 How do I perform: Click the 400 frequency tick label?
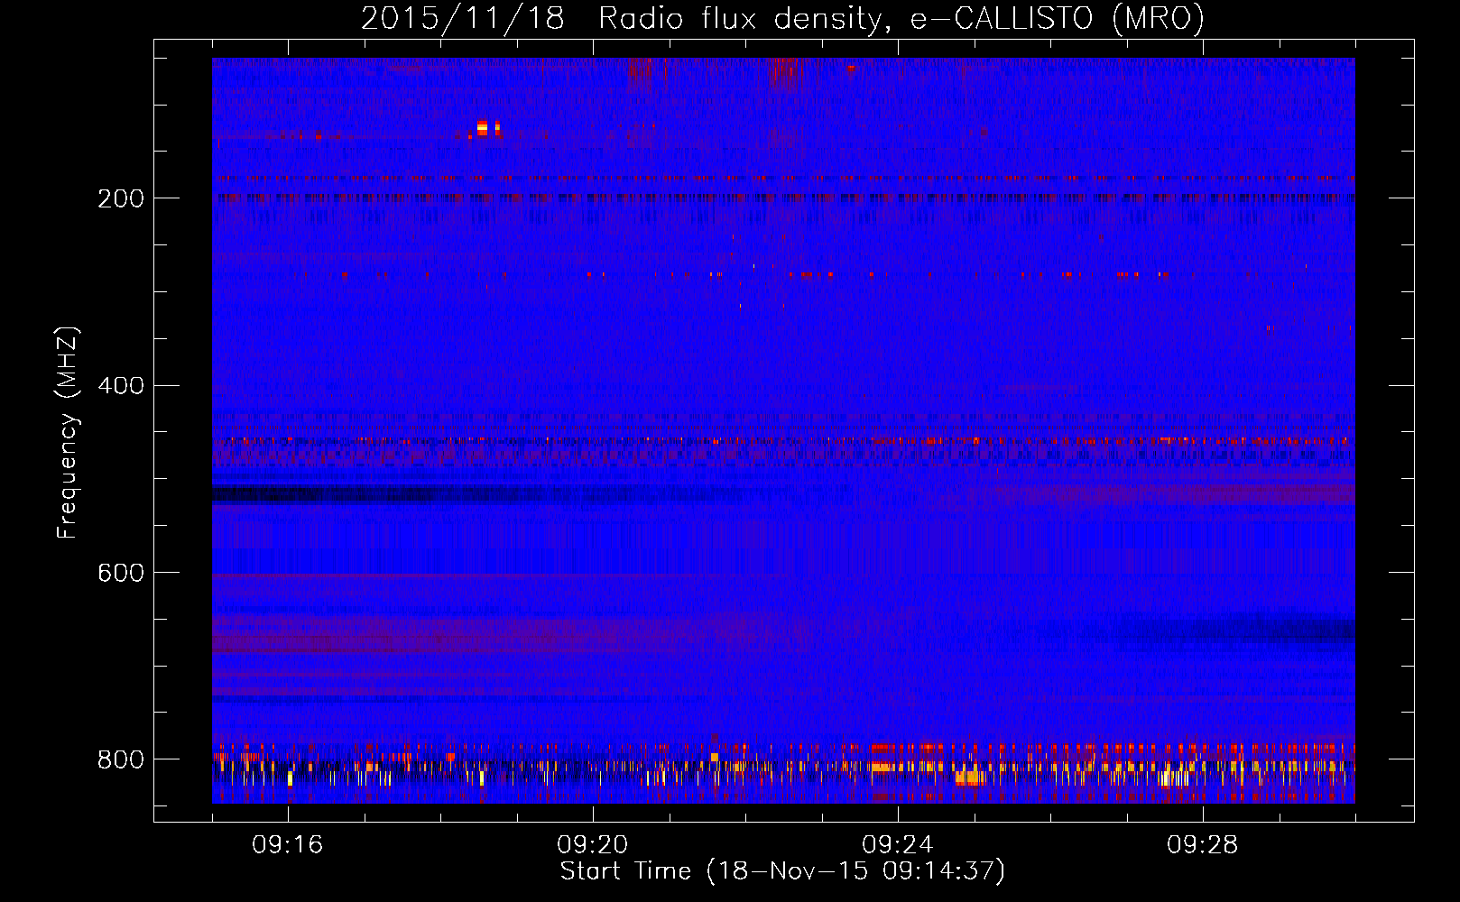point(120,386)
